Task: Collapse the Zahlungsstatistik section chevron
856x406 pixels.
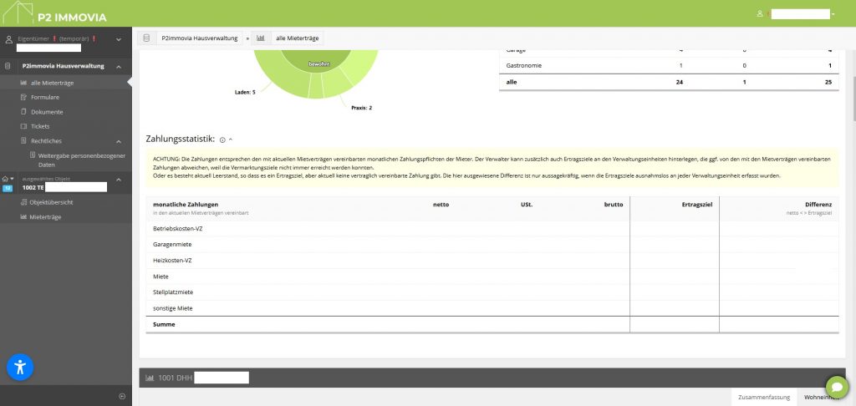Action: (x=231, y=139)
